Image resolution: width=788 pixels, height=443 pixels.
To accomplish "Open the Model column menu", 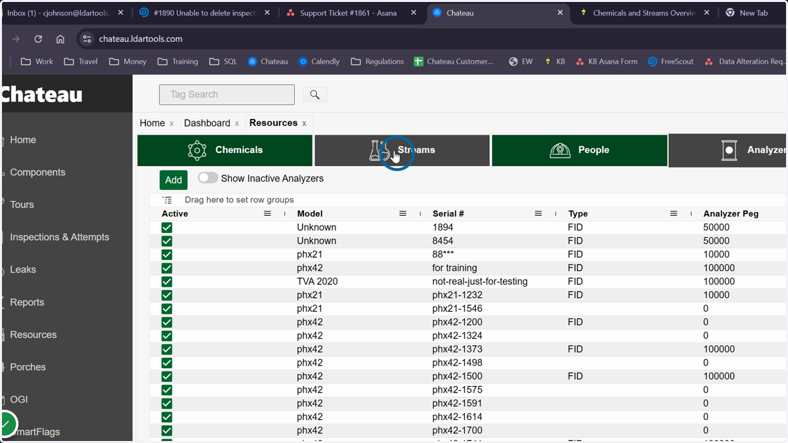I will (x=403, y=214).
